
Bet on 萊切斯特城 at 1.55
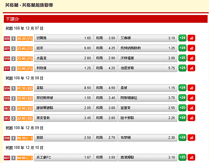pyautogui.click(x=64, y=98)
